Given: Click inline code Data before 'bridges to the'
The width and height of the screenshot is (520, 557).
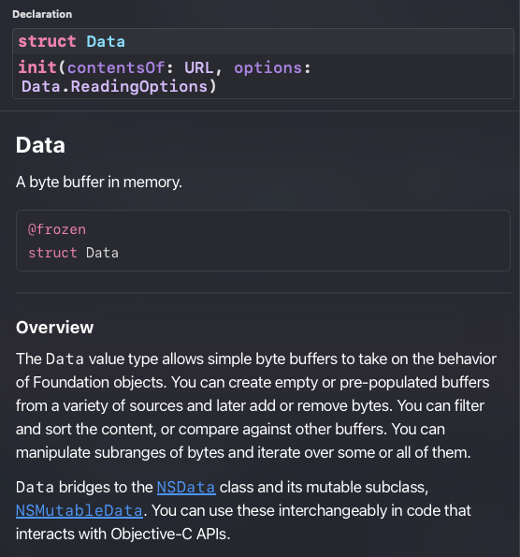Looking at the screenshot, I should [x=35, y=488].
